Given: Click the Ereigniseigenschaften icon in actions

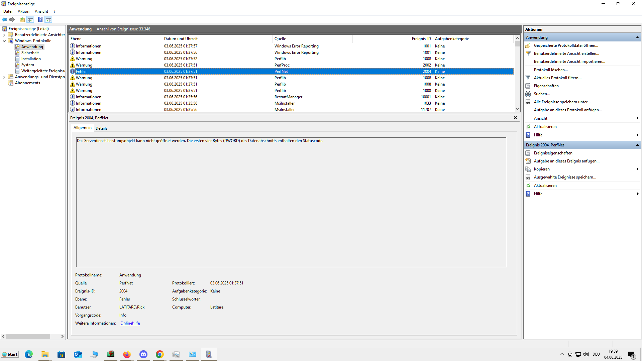Looking at the screenshot, I should click(528, 153).
